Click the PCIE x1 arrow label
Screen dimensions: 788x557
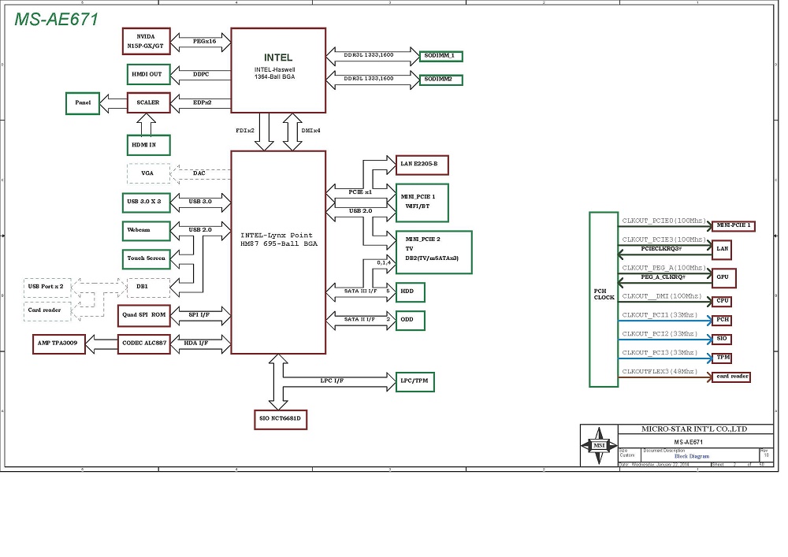pyautogui.click(x=360, y=192)
